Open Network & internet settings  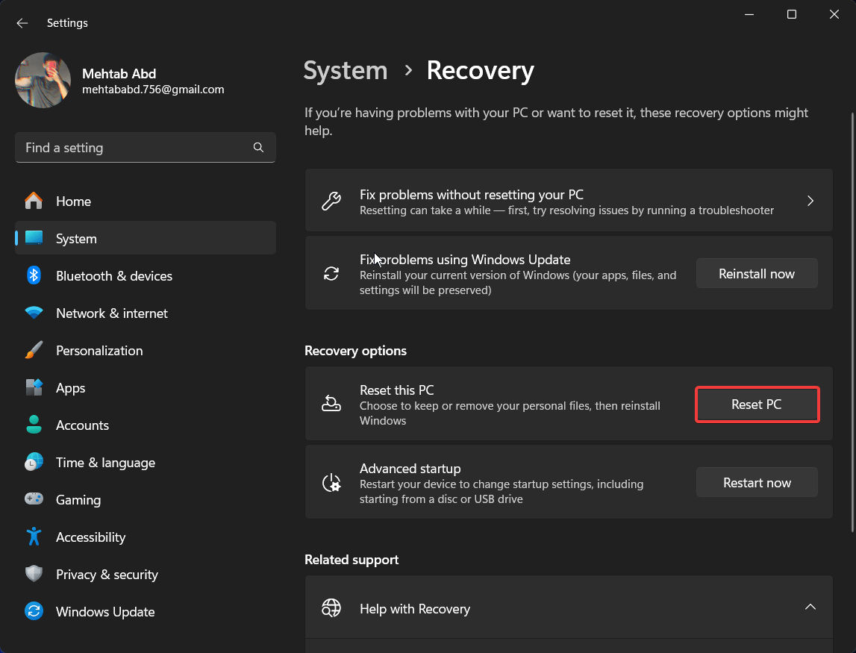146,313
